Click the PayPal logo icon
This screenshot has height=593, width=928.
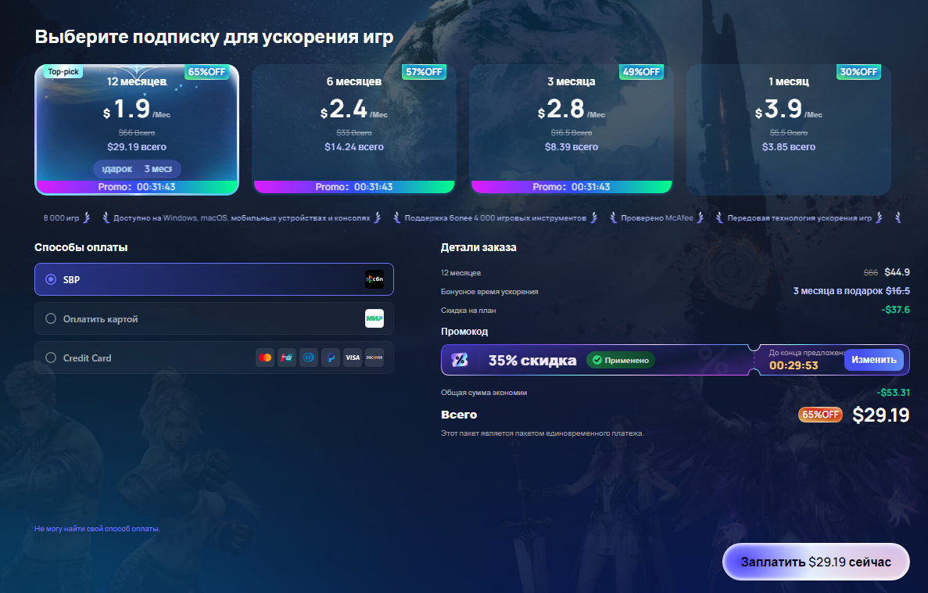[x=331, y=358]
